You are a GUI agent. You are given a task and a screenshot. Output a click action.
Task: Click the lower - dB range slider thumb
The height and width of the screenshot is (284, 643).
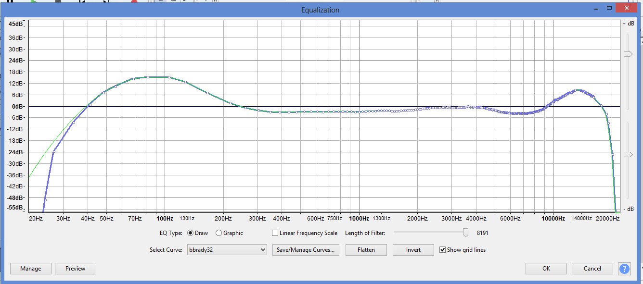[x=628, y=154]
